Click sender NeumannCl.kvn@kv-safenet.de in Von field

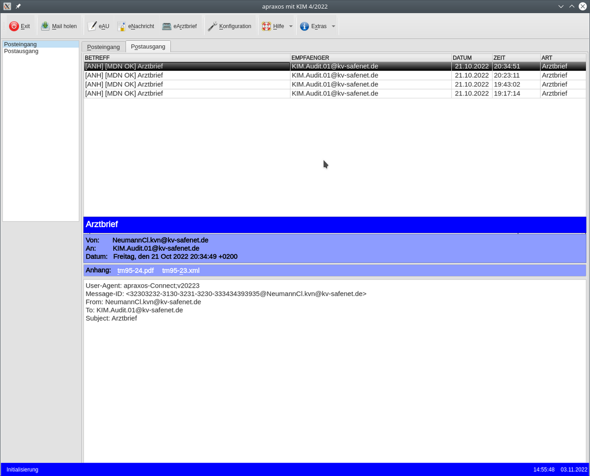click(x=160, y=240)
